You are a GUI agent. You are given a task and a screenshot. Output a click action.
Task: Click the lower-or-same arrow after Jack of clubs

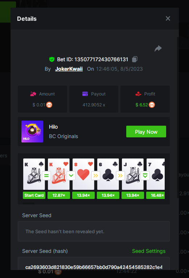(145, 176)
